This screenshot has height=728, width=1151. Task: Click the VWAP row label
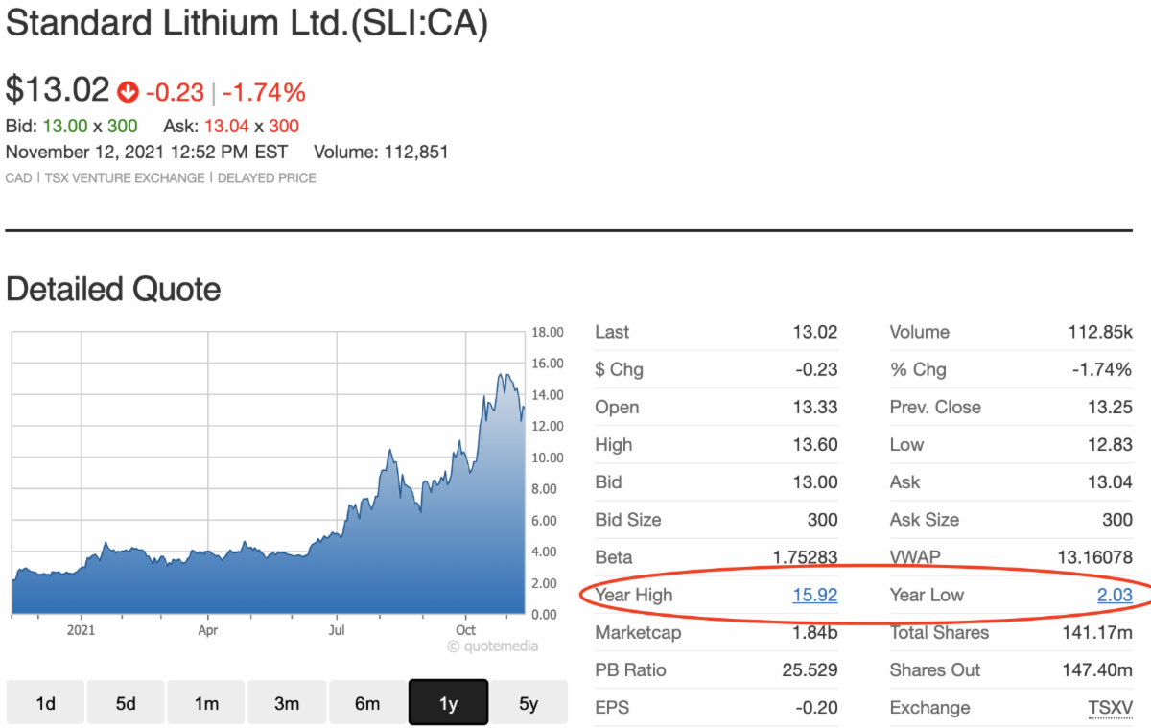click(914, 557)
